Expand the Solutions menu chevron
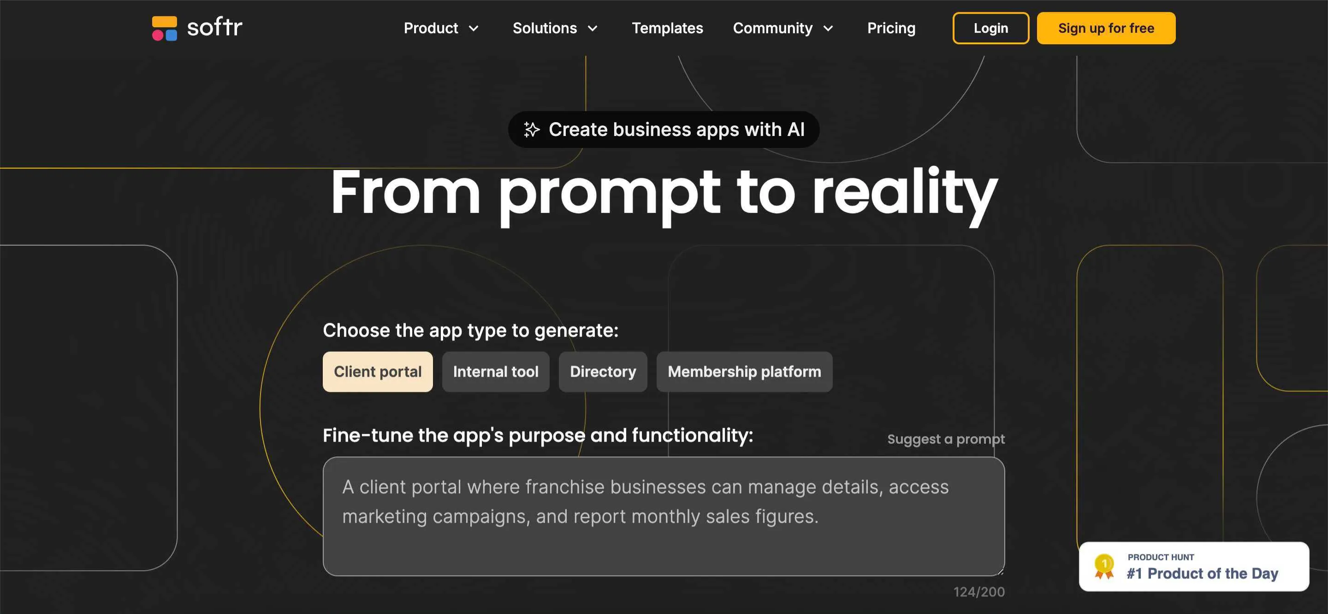Viewport: 1328px width, 614px height. [x=593, y=29]
